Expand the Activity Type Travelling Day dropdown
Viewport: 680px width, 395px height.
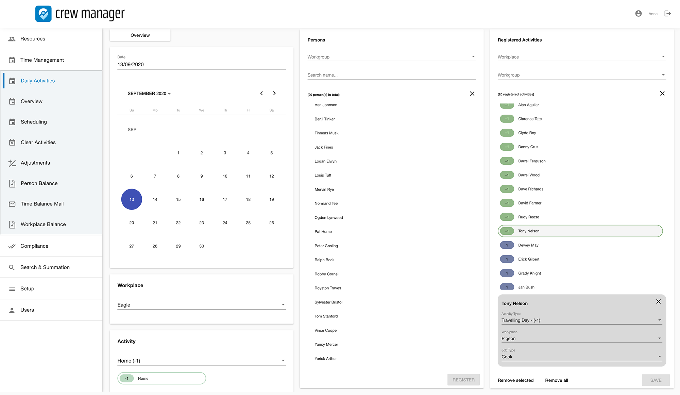click(x=581, y=320)
